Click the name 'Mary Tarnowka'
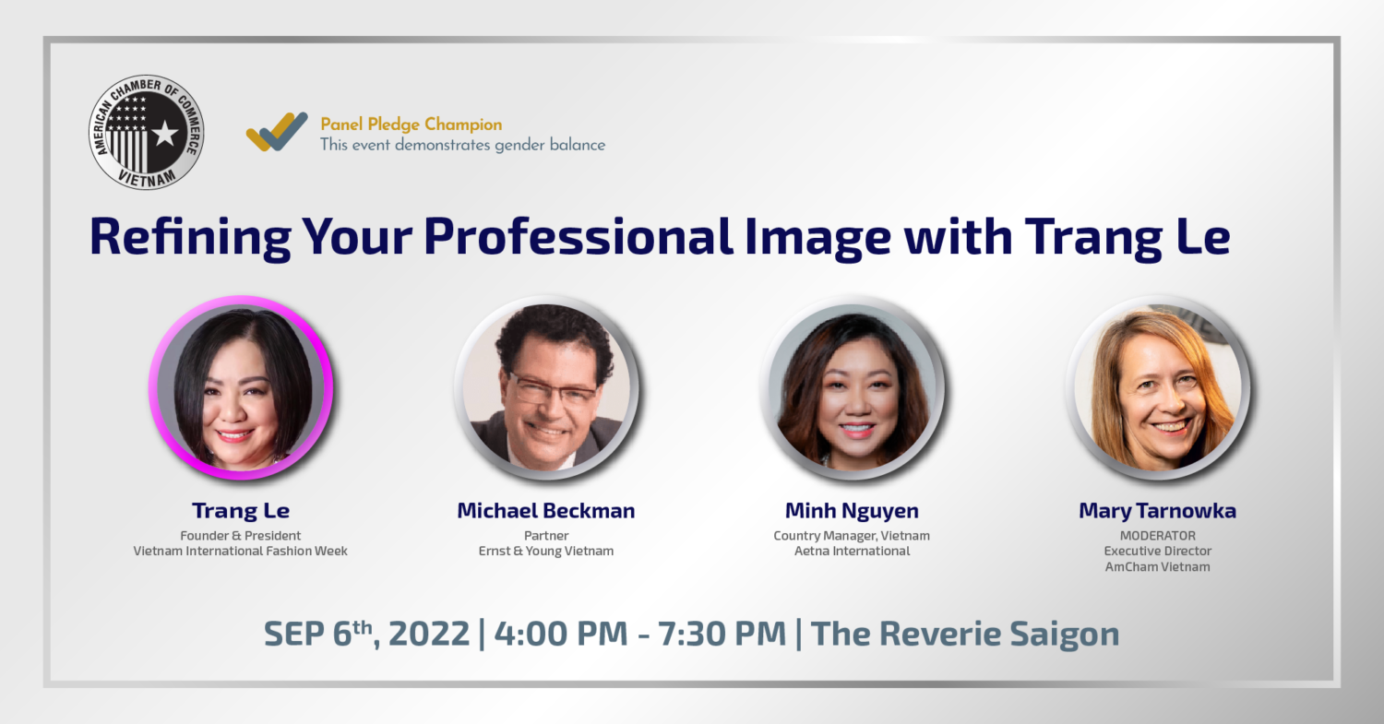 tap(1157, 511)
